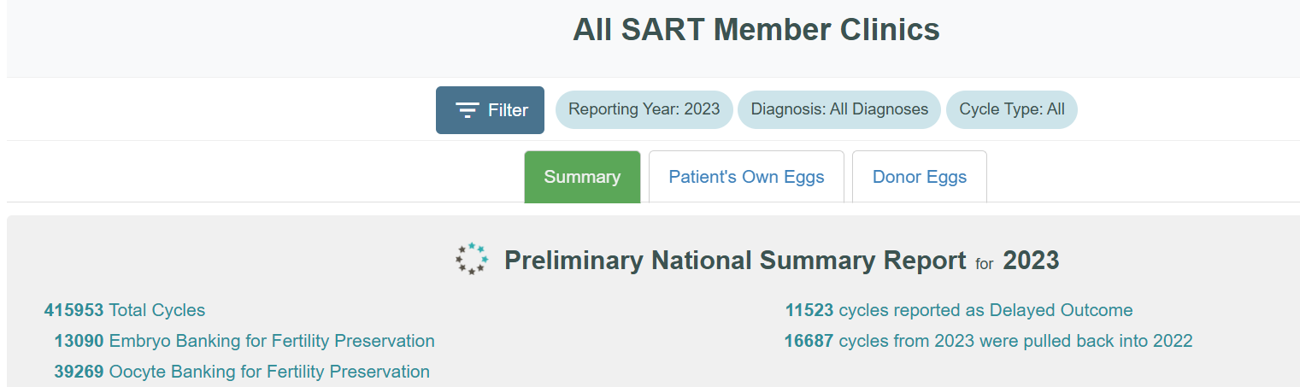The image size is (1300, 387).
Task: Click the filter lines icon
Action: pos(467,110)
